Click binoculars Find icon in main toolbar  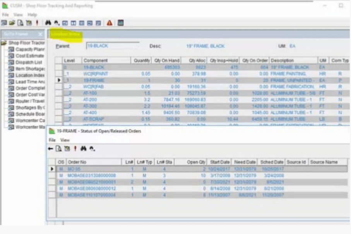[48, 23]
